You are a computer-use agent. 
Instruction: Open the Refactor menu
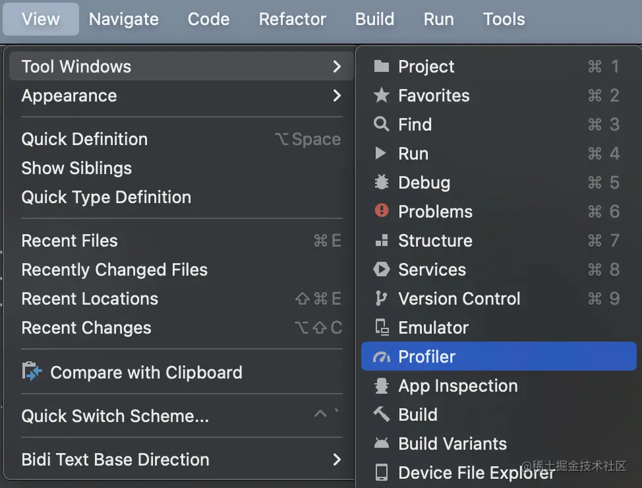[x=293, y=19]
